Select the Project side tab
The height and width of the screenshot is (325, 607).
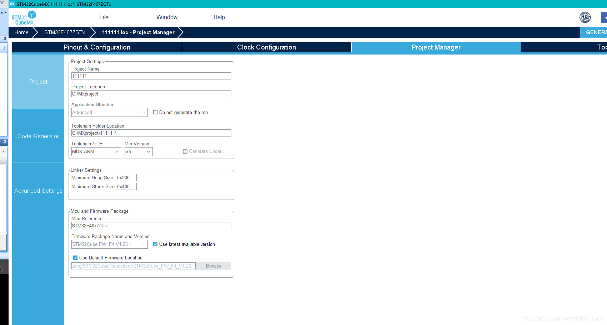38,82
